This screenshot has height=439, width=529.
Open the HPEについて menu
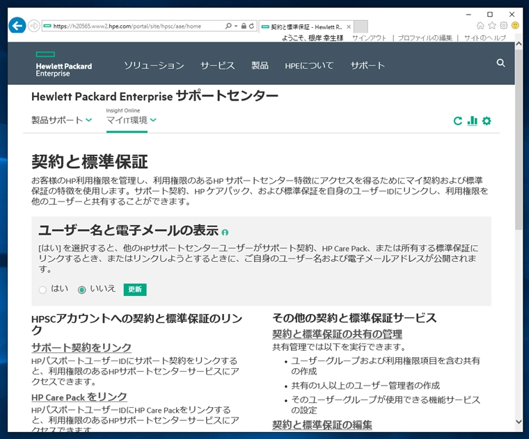tap(309, 65)
